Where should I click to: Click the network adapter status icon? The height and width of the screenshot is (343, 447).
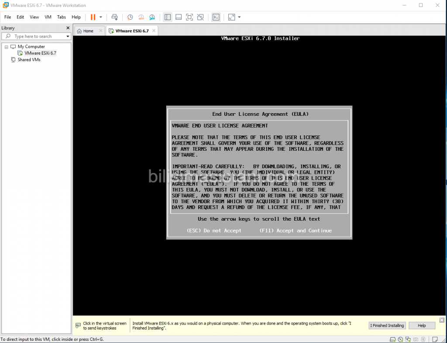(x=408, y=340)
